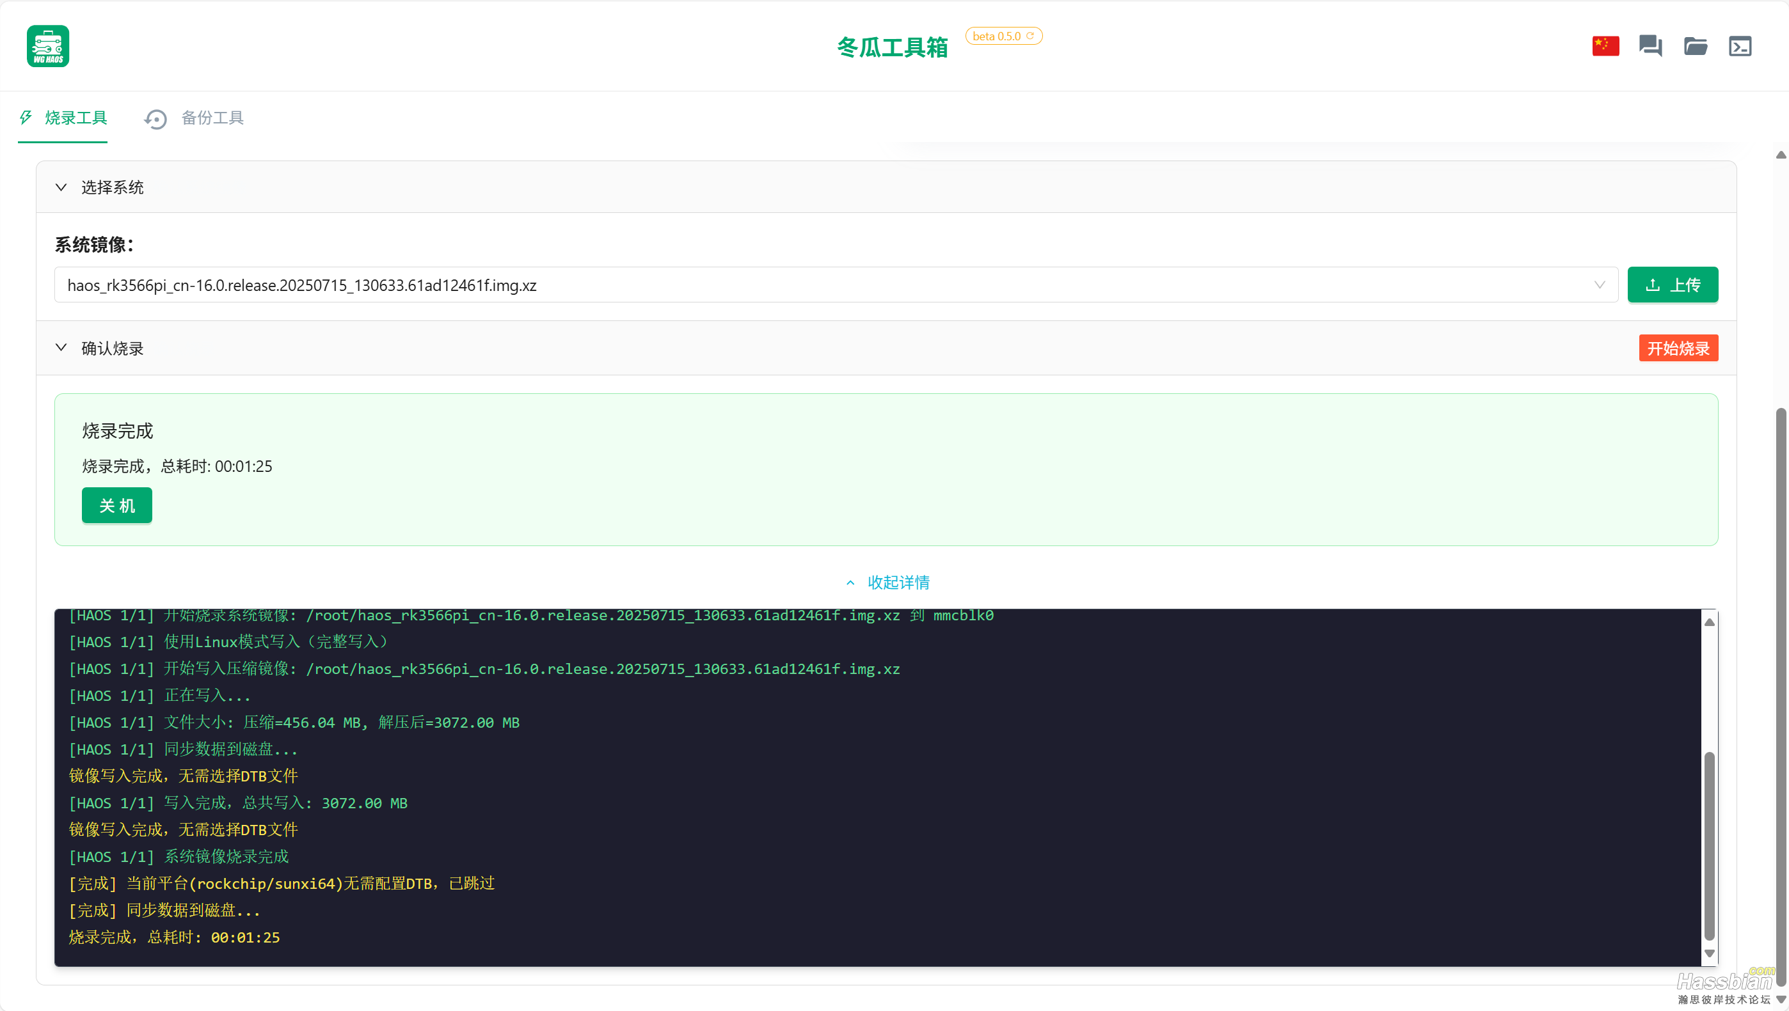1789x1011 pixels.
Task: Click the restore clock icon of 备份工具
Action: [x=155, y=119]
